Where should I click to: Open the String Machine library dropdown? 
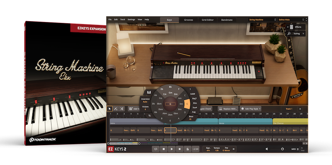(x=262, y=19)
